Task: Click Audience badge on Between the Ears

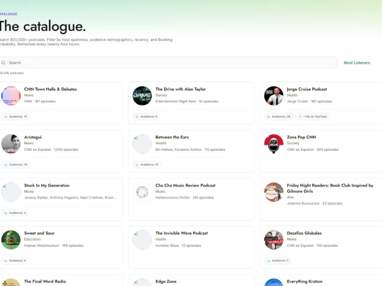Action: [x=147, y=164]
